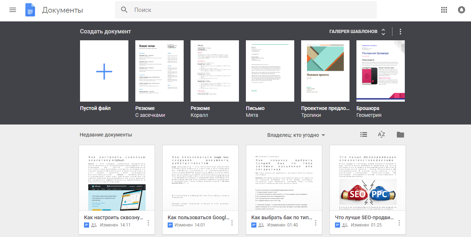471x237 pixels.
Task: Open the Google apps grid launcher
Action: tap(444, 10)
